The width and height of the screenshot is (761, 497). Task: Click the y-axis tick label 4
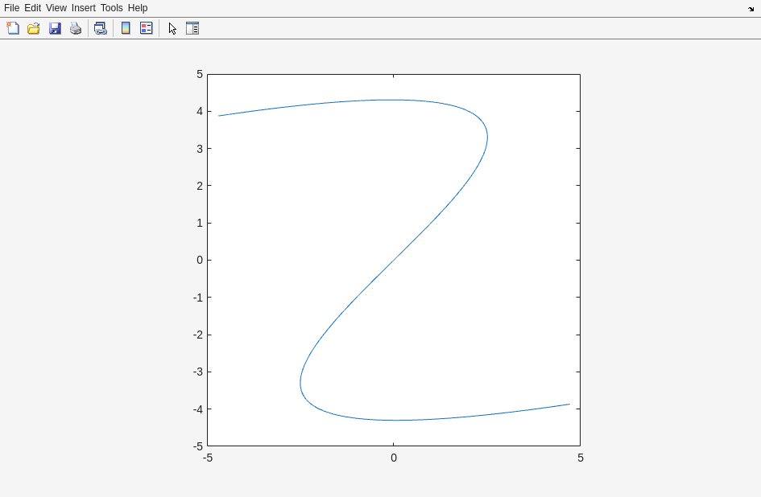tap(199, 112)
